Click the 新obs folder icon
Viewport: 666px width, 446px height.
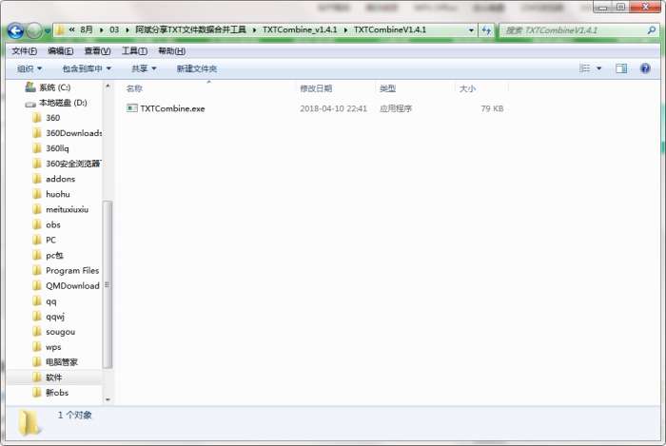(37, 393)
